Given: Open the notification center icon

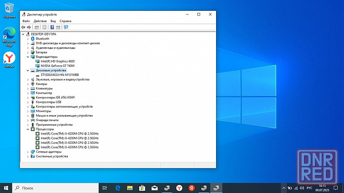Looking at the screenshot, I should (336, 188).
